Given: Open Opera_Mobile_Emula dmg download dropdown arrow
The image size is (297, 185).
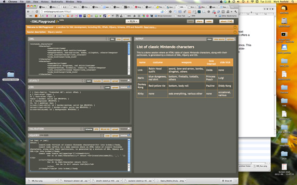Looking at the screenshot, I should [185, 181].
